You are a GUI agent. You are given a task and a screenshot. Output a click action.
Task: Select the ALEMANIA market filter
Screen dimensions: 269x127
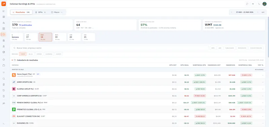tap(49, 54)
